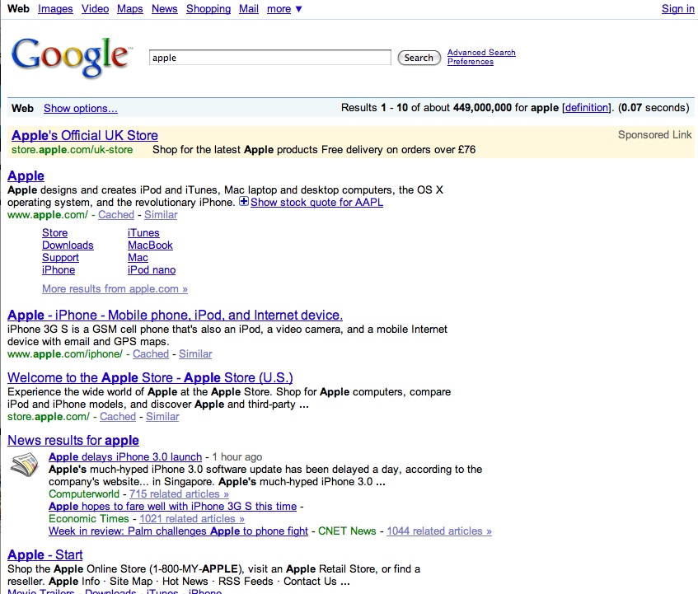698x594 pixels.
Task: Click the Sign in link
Action: [677, 9]
